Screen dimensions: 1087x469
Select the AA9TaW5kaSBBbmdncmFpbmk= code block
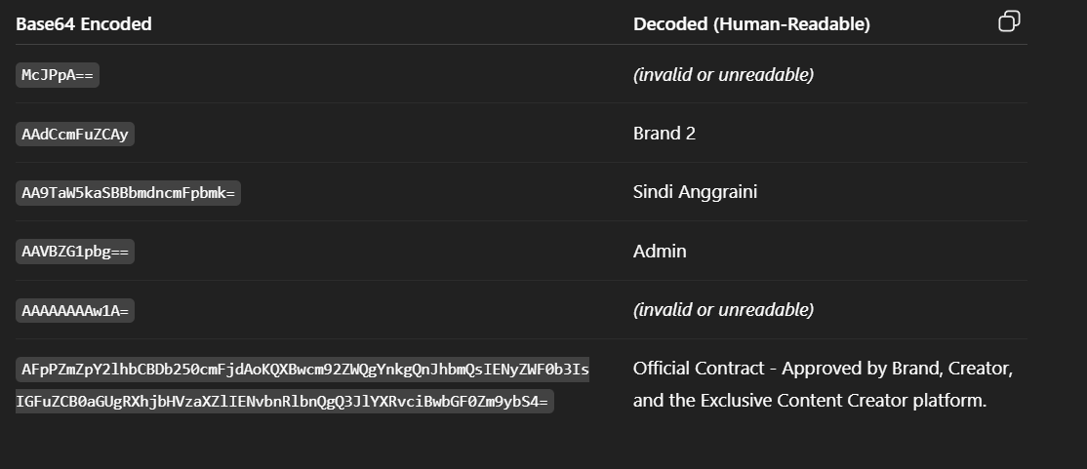tap(128, 193)
